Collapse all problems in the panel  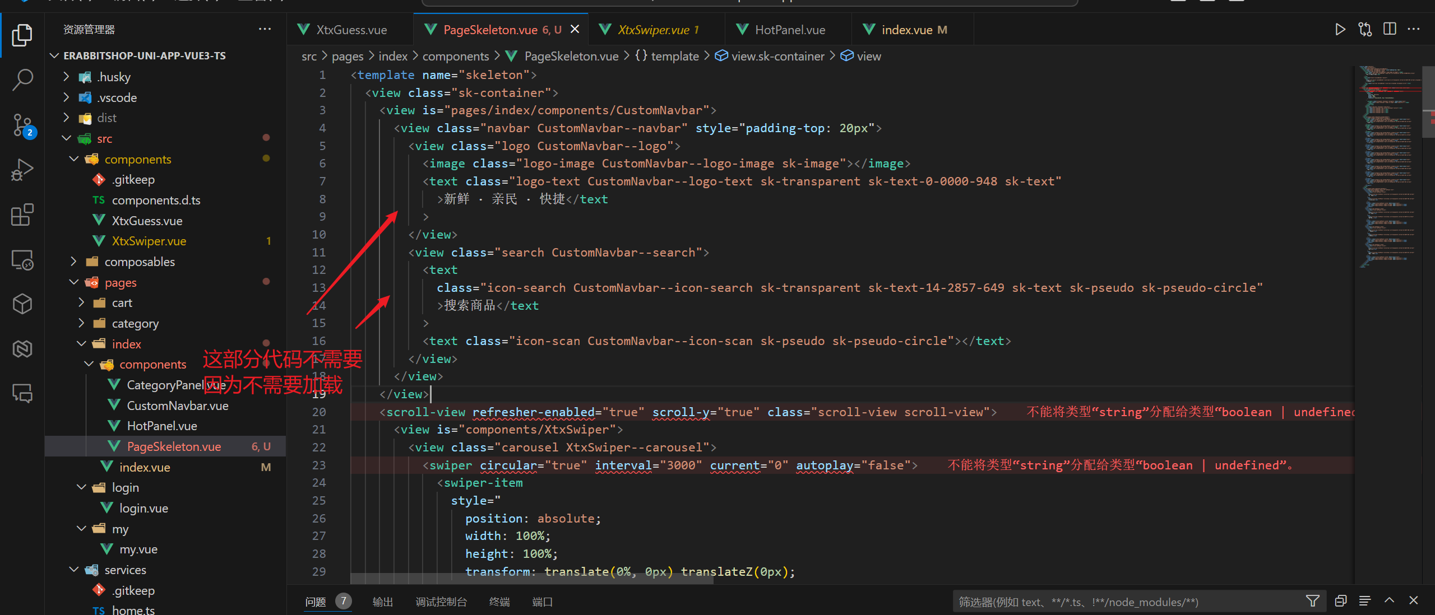coord(1340,601)
